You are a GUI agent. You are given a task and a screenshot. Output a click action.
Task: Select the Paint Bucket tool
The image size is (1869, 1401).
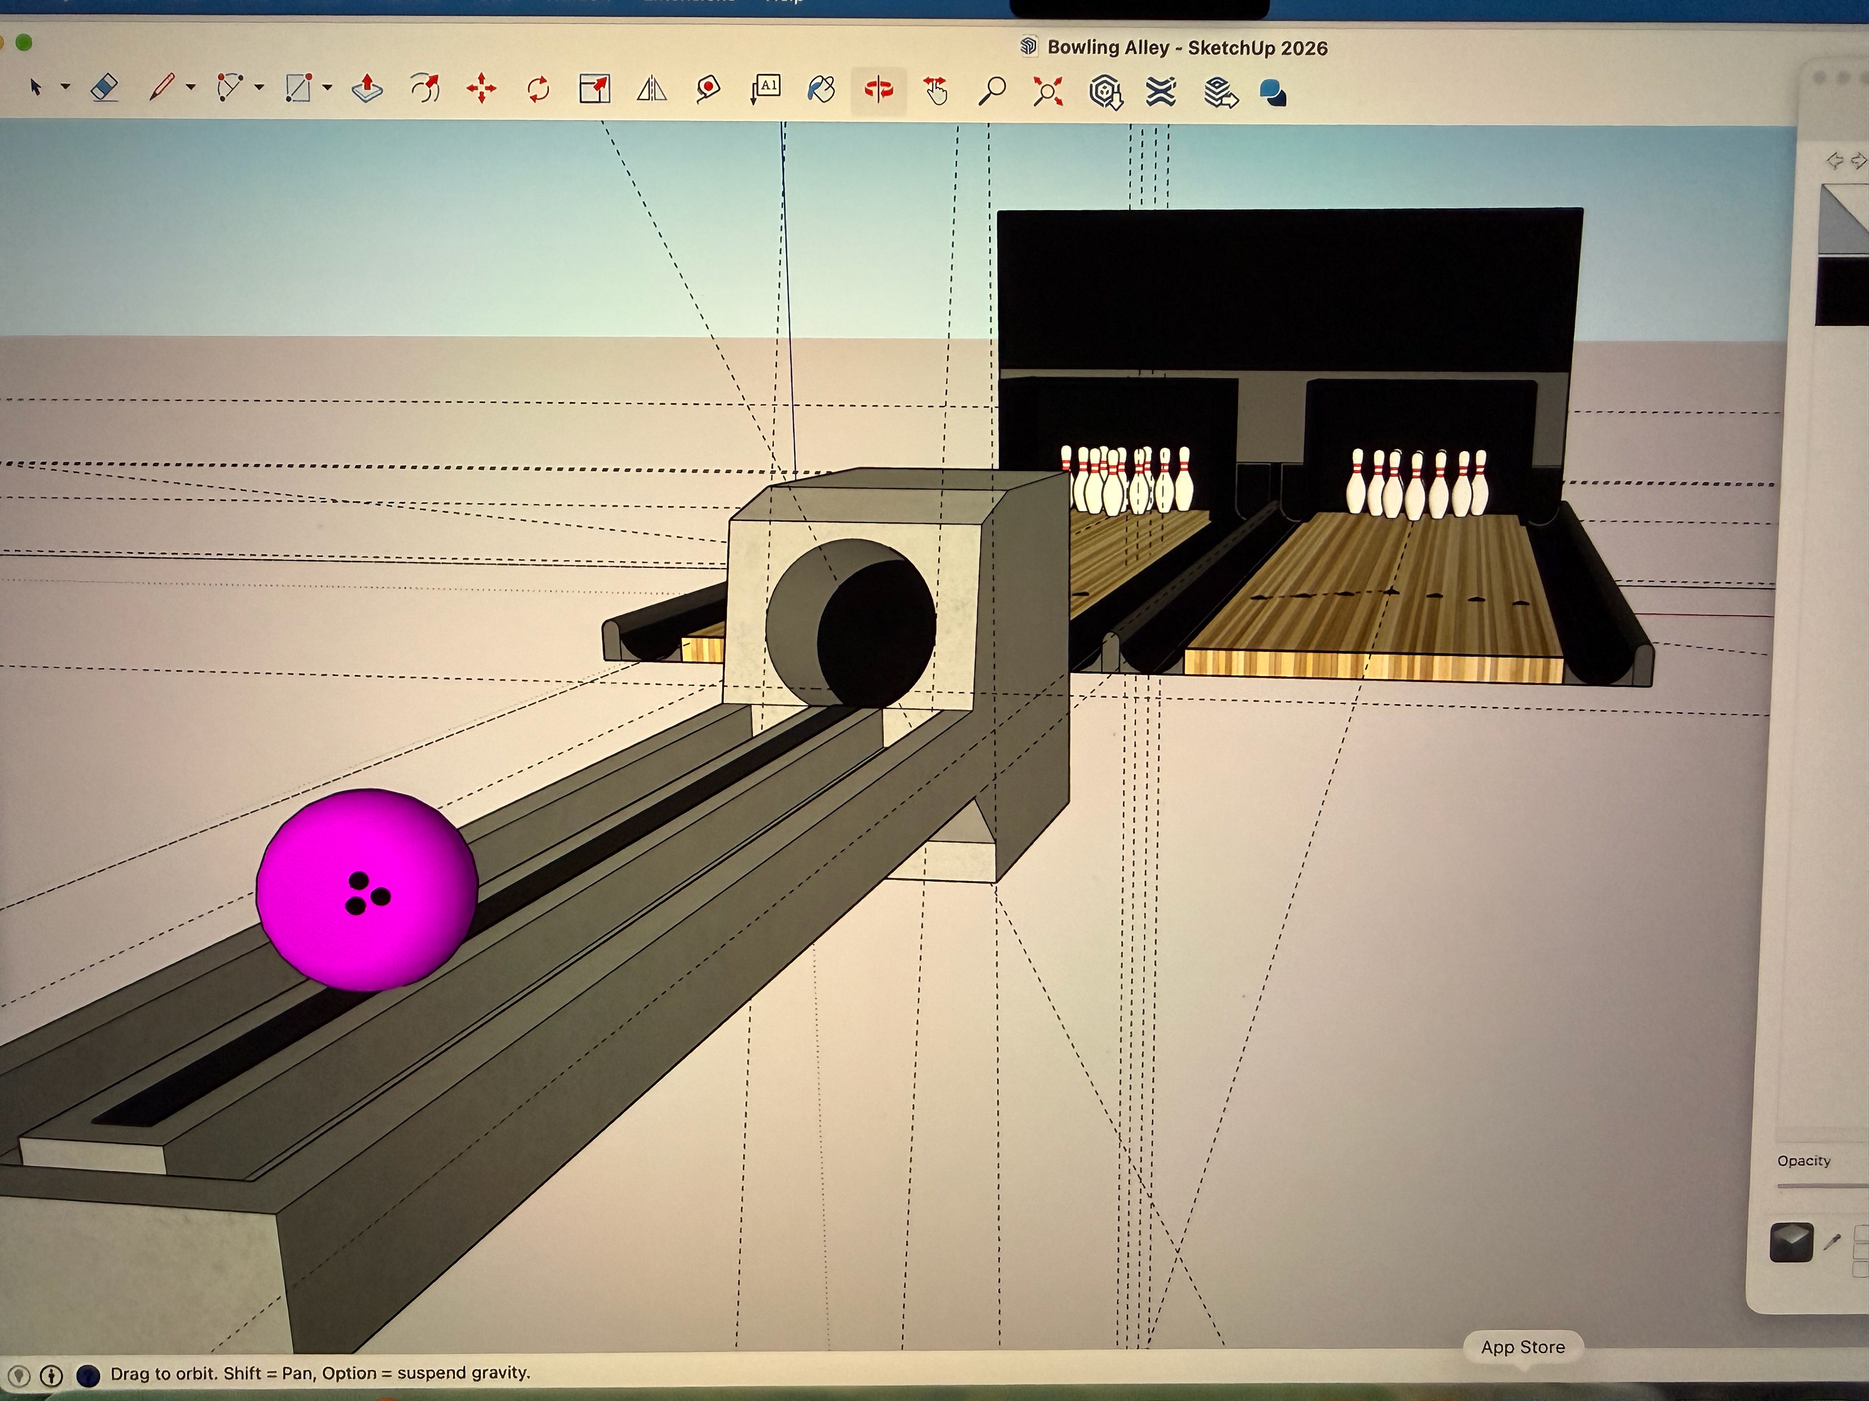point(821,89)
